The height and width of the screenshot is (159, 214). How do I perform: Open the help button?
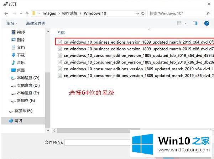207,23
